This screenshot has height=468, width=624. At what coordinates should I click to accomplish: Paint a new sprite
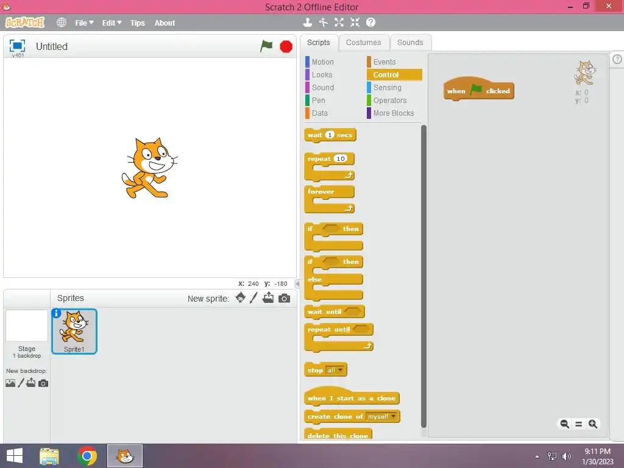[x=253, y=297]
